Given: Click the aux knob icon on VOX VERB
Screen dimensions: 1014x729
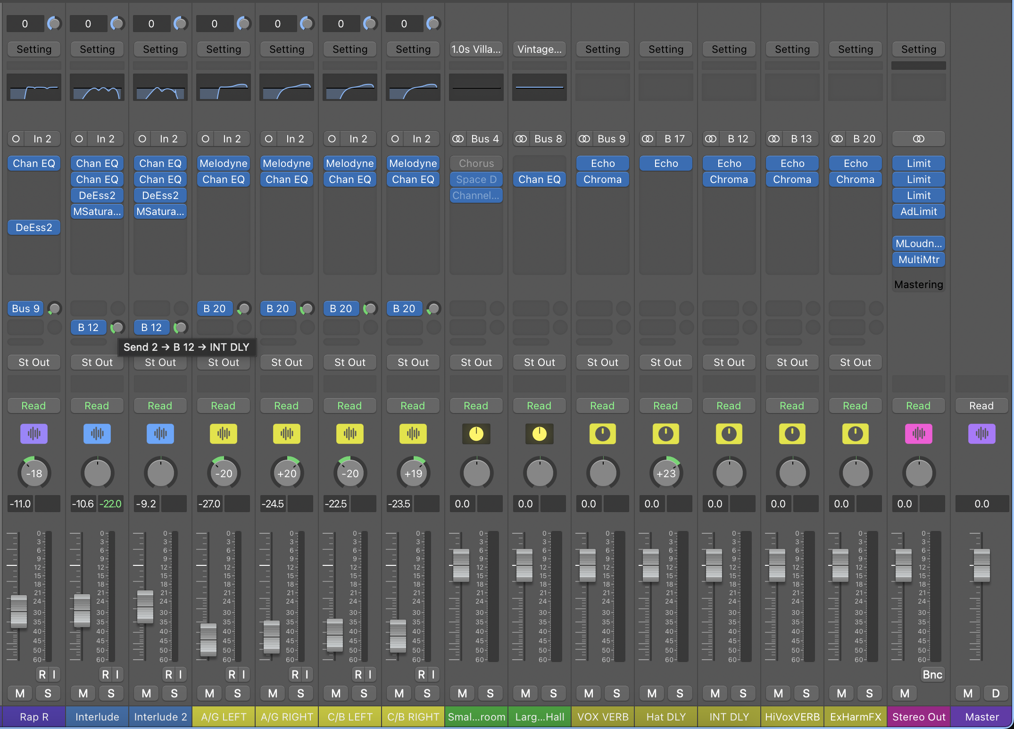Looking at the screenshot, I should (x=603, y=433).
